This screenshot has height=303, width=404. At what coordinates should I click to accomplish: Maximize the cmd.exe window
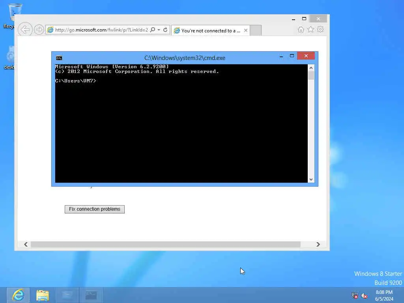click(292, 56)
